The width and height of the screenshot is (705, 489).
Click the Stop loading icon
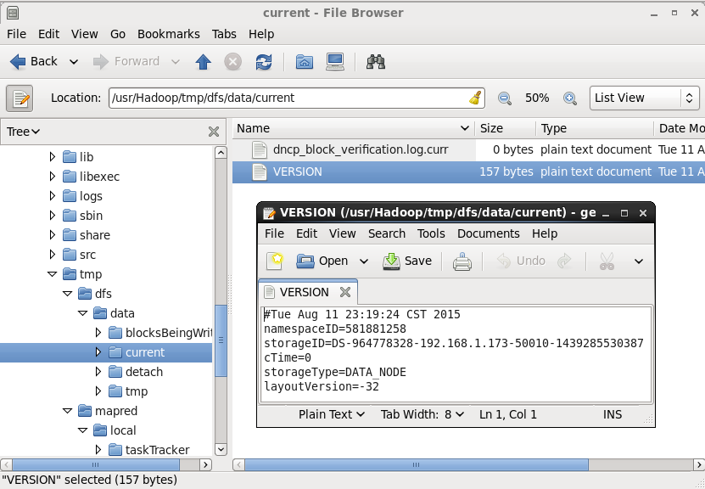[x=233, y=62]
